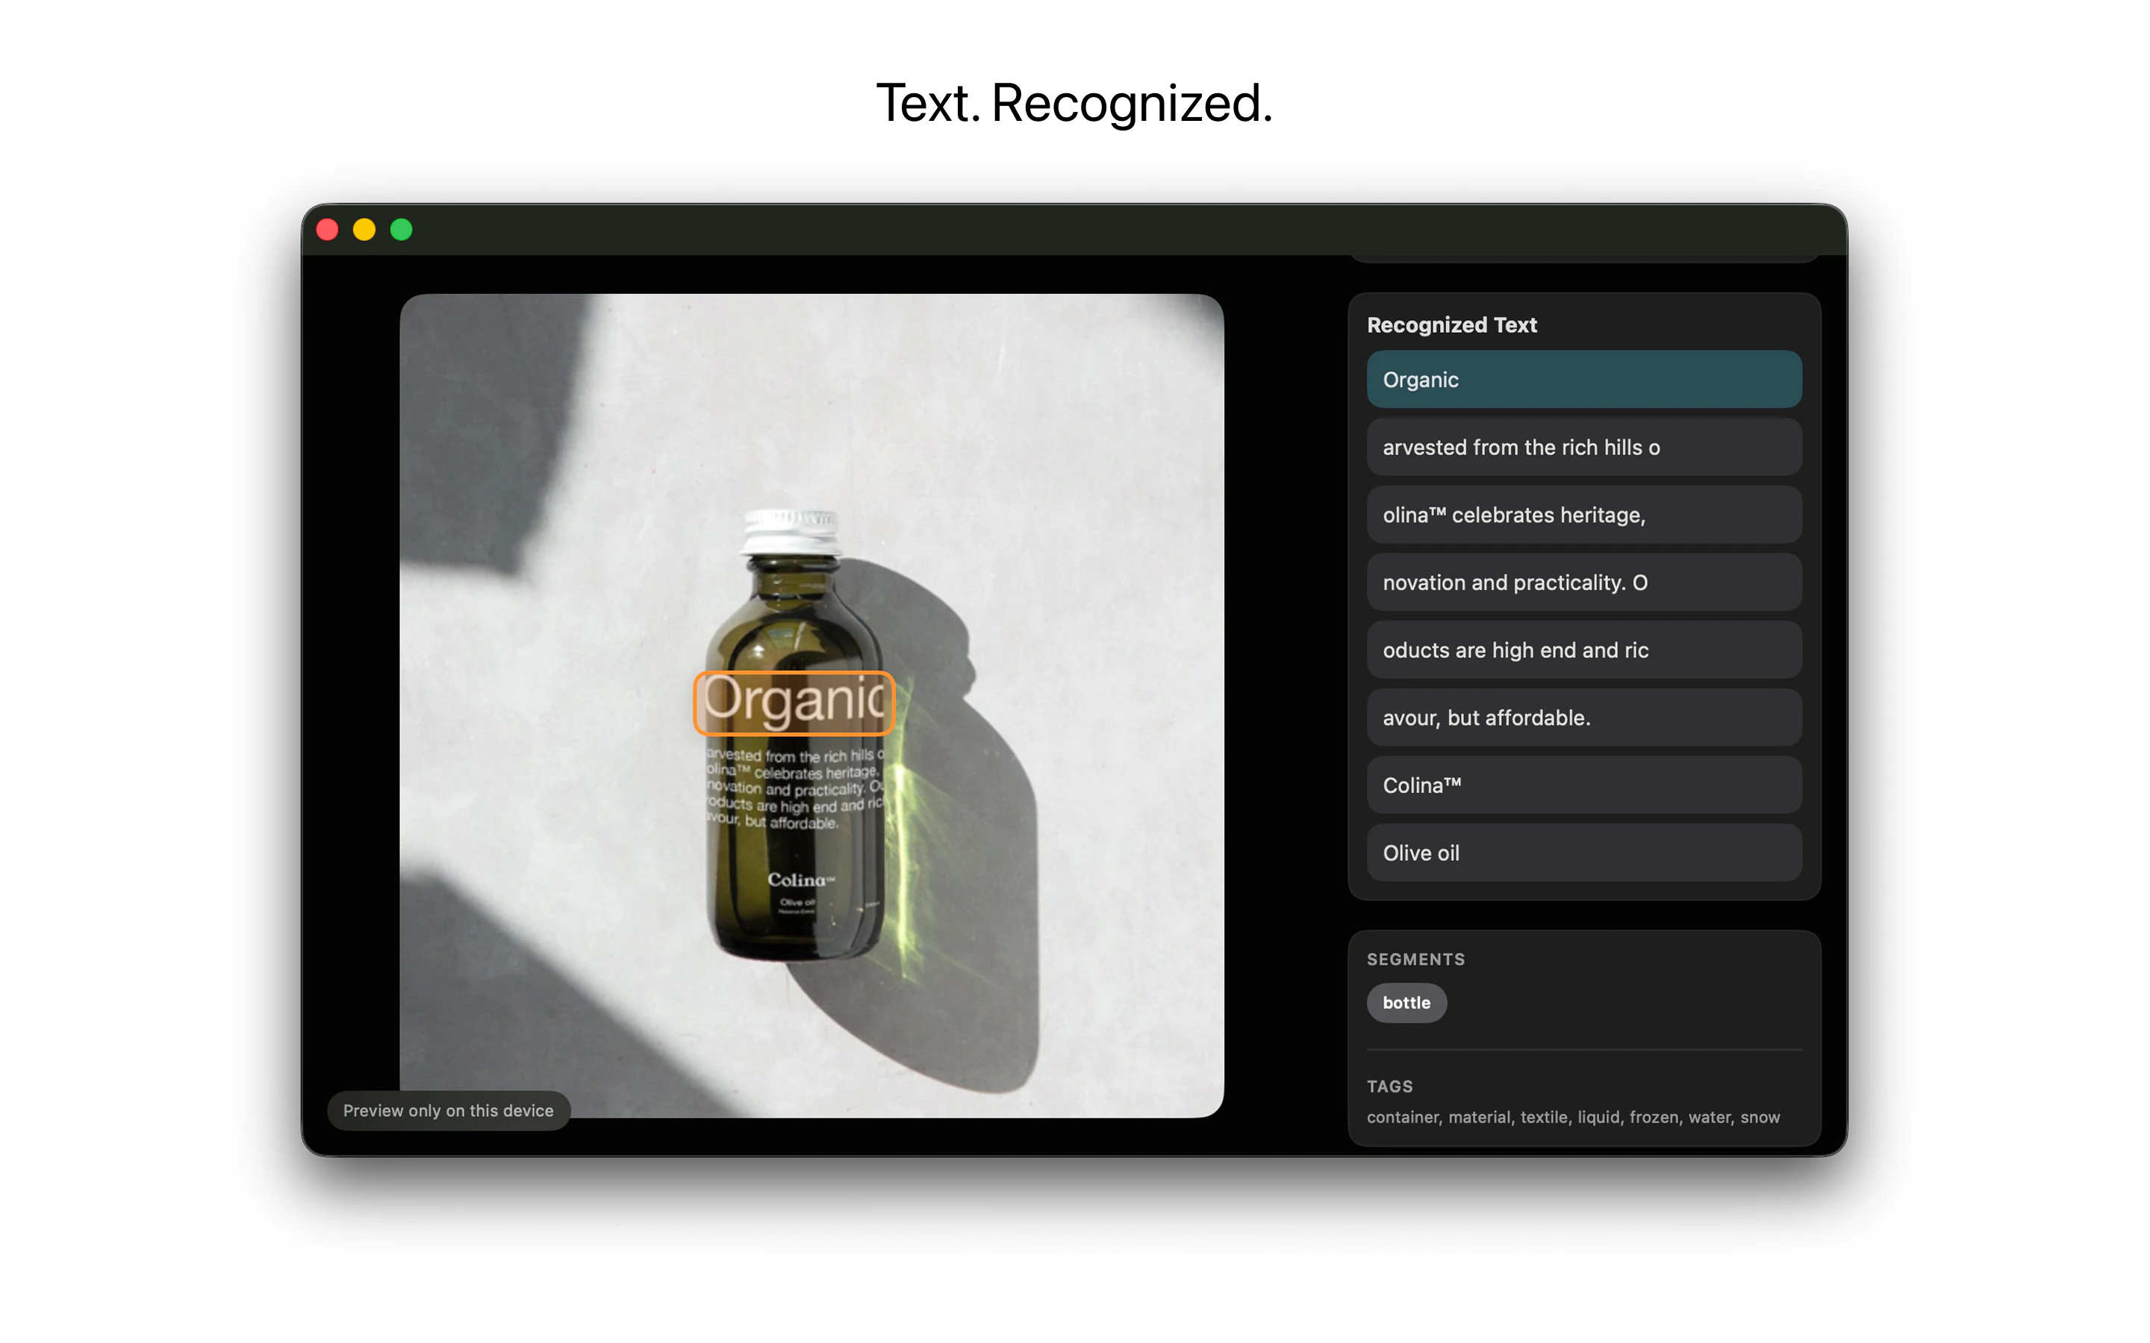Viewport: 2150px width, 1343px height.
Task: Select the "Olive oil" recognized text entry
Action: tap(1583, 853)
